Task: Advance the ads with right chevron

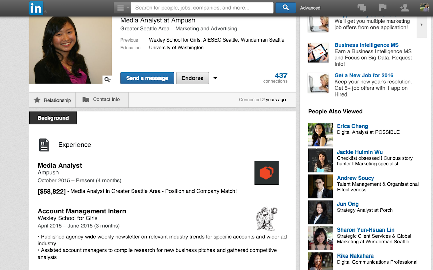Action: pos(421,25)
